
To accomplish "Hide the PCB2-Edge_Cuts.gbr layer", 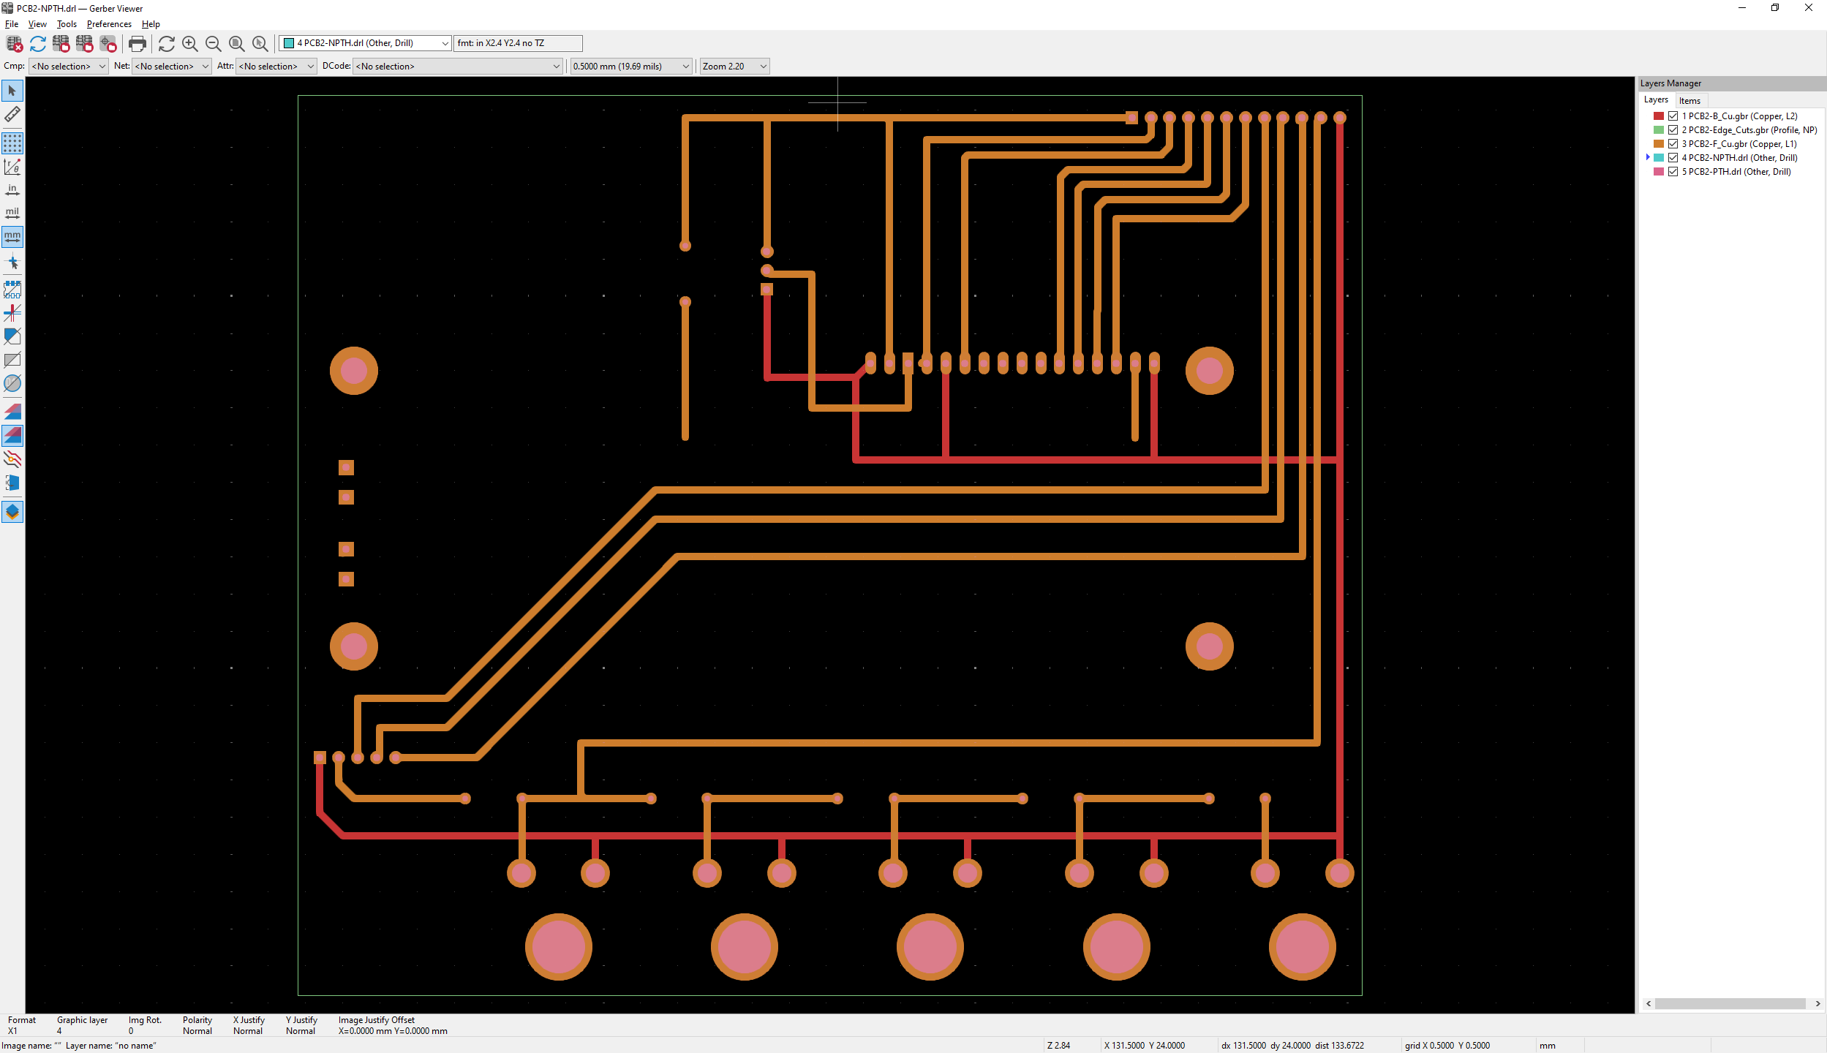I will (1673, 130).
